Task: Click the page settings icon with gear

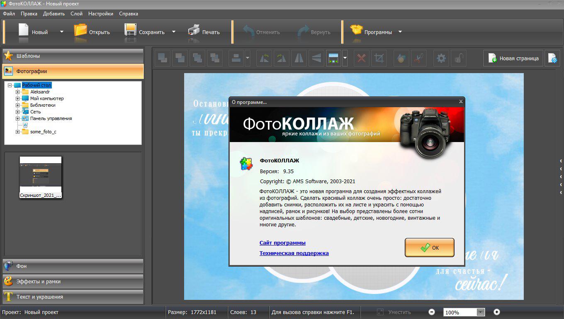Action: click(552, 59)
